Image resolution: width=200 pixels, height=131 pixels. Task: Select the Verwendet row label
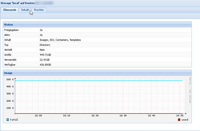click(x=10, y=60)
